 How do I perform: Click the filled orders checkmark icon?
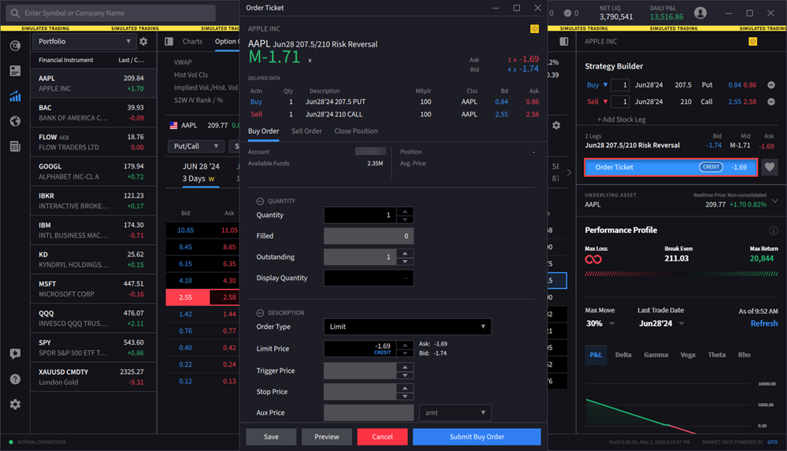(568, 13)
